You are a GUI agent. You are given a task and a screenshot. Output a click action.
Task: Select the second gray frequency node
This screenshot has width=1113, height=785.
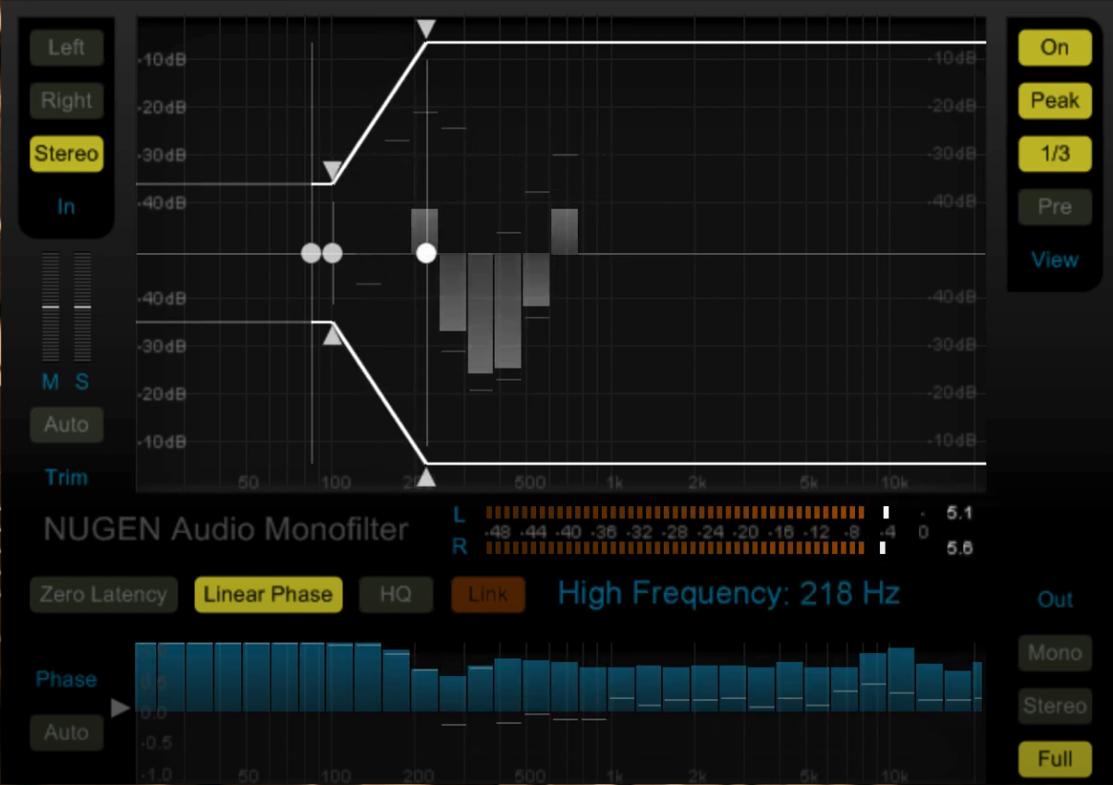(x=333, y=253)
